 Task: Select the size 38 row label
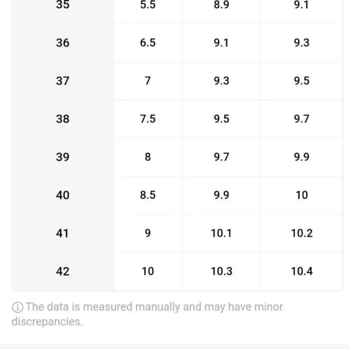click(x=63, y=119)
